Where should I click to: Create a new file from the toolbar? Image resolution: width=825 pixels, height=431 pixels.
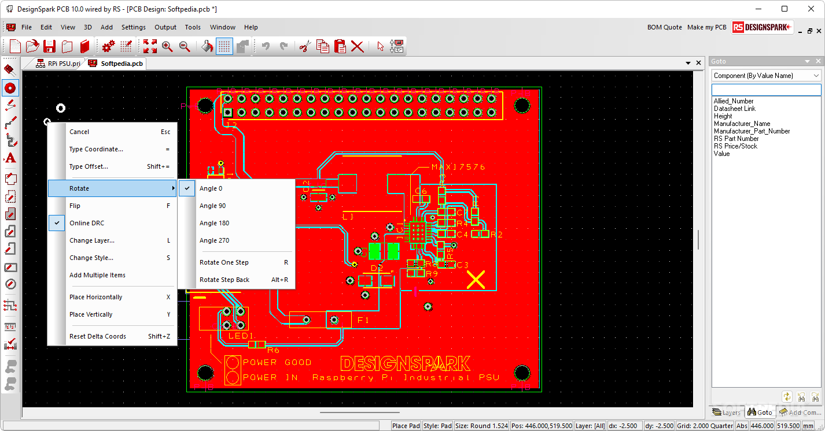[15, 46]
